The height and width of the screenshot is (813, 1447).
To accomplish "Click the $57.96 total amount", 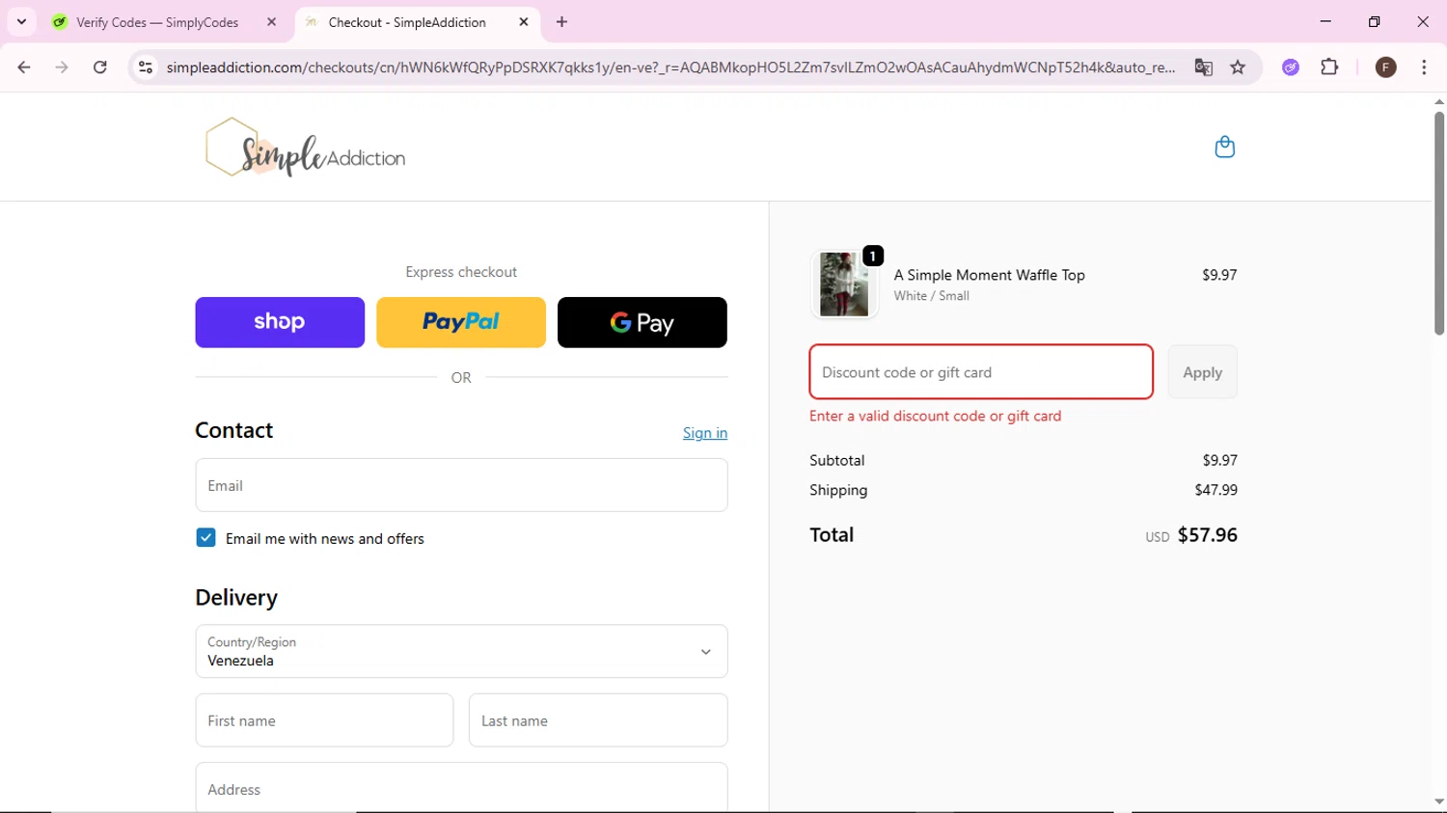I will click(1207, 534).
